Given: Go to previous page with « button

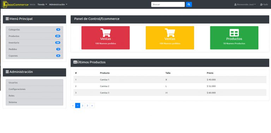Looking at the screenshot, I should (73, 105).
